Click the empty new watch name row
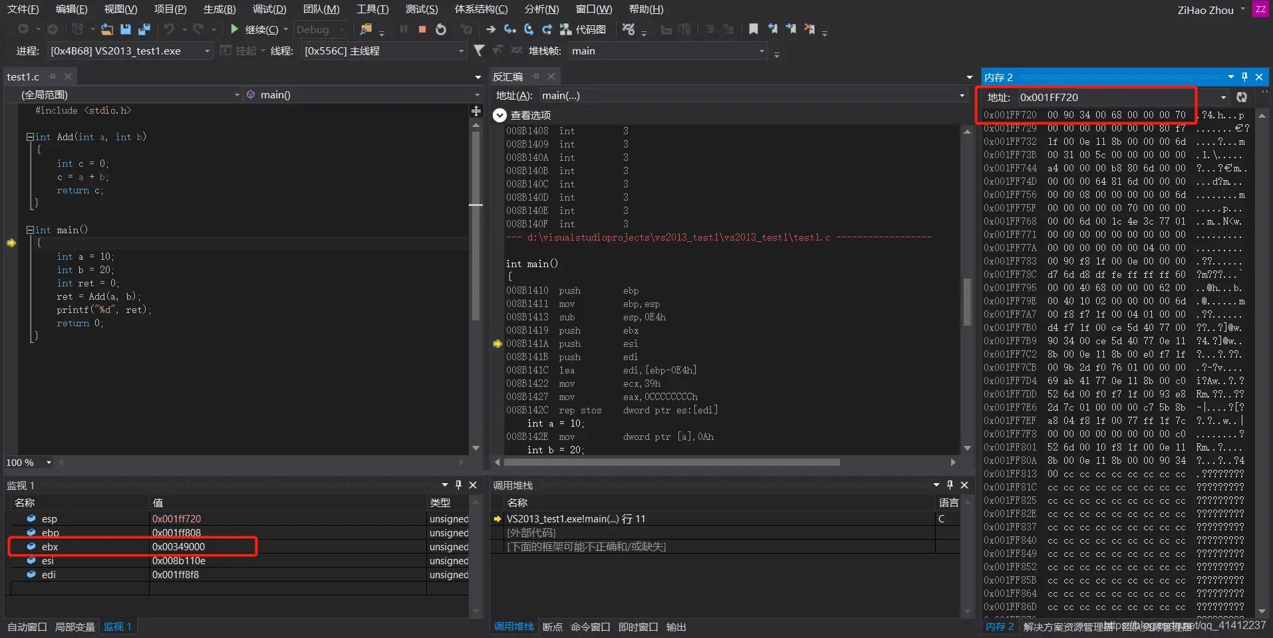Screen dimensions: 1273x638 (x=80, y=588)
